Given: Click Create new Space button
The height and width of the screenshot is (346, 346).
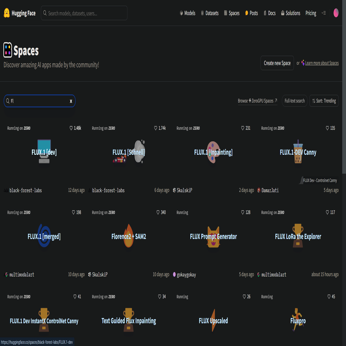Looking at the screenshot, I should click(277, 63).
